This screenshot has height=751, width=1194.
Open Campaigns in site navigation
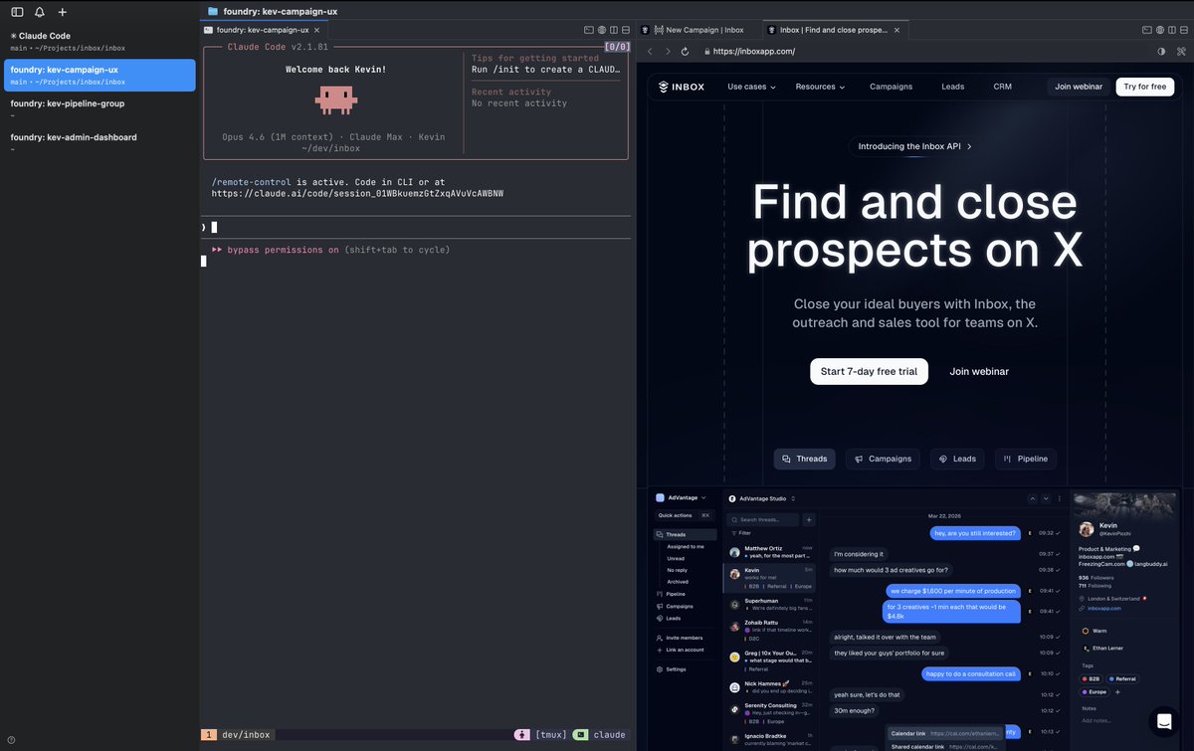[x=891, y=87]
